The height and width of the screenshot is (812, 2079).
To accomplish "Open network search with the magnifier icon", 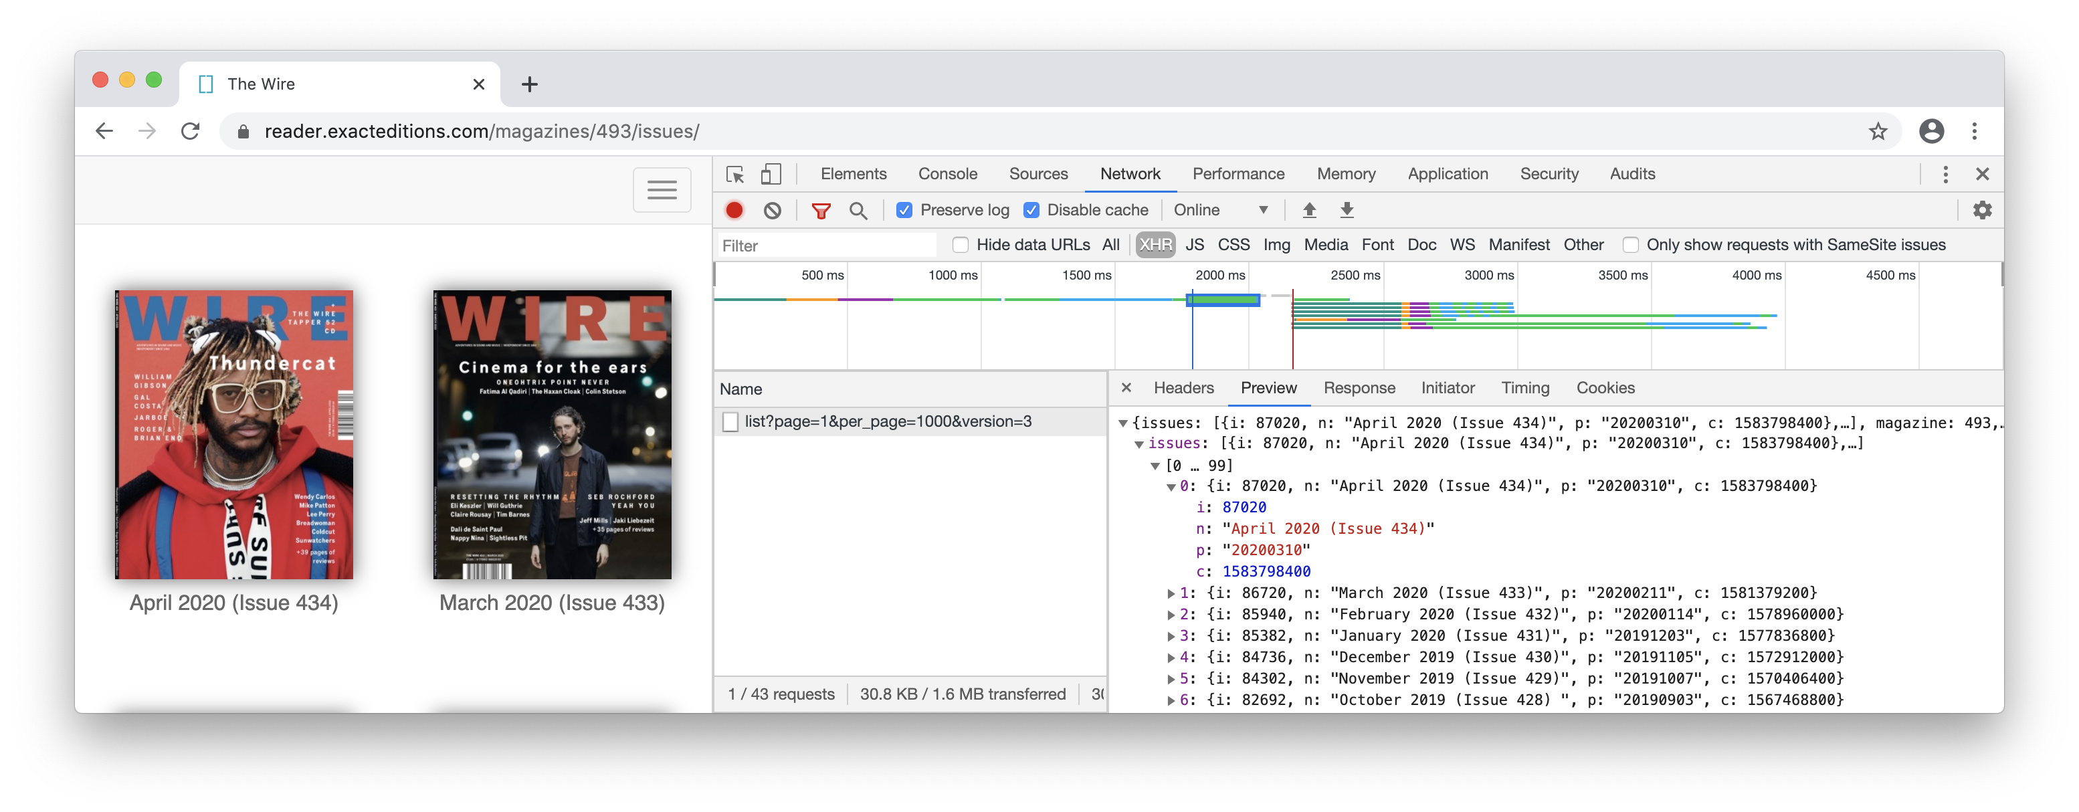I will pos(859,211).
